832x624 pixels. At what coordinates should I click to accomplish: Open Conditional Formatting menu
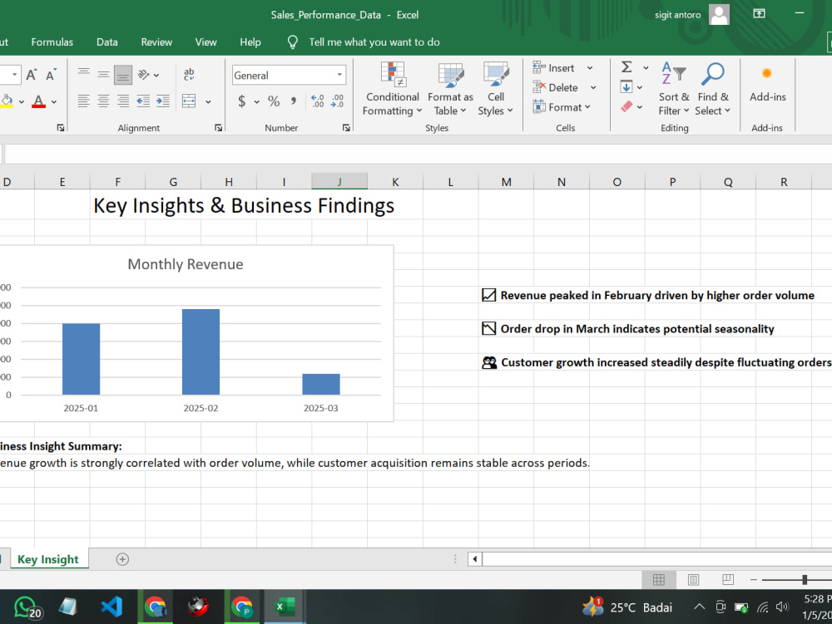click(x=393, y=88)
